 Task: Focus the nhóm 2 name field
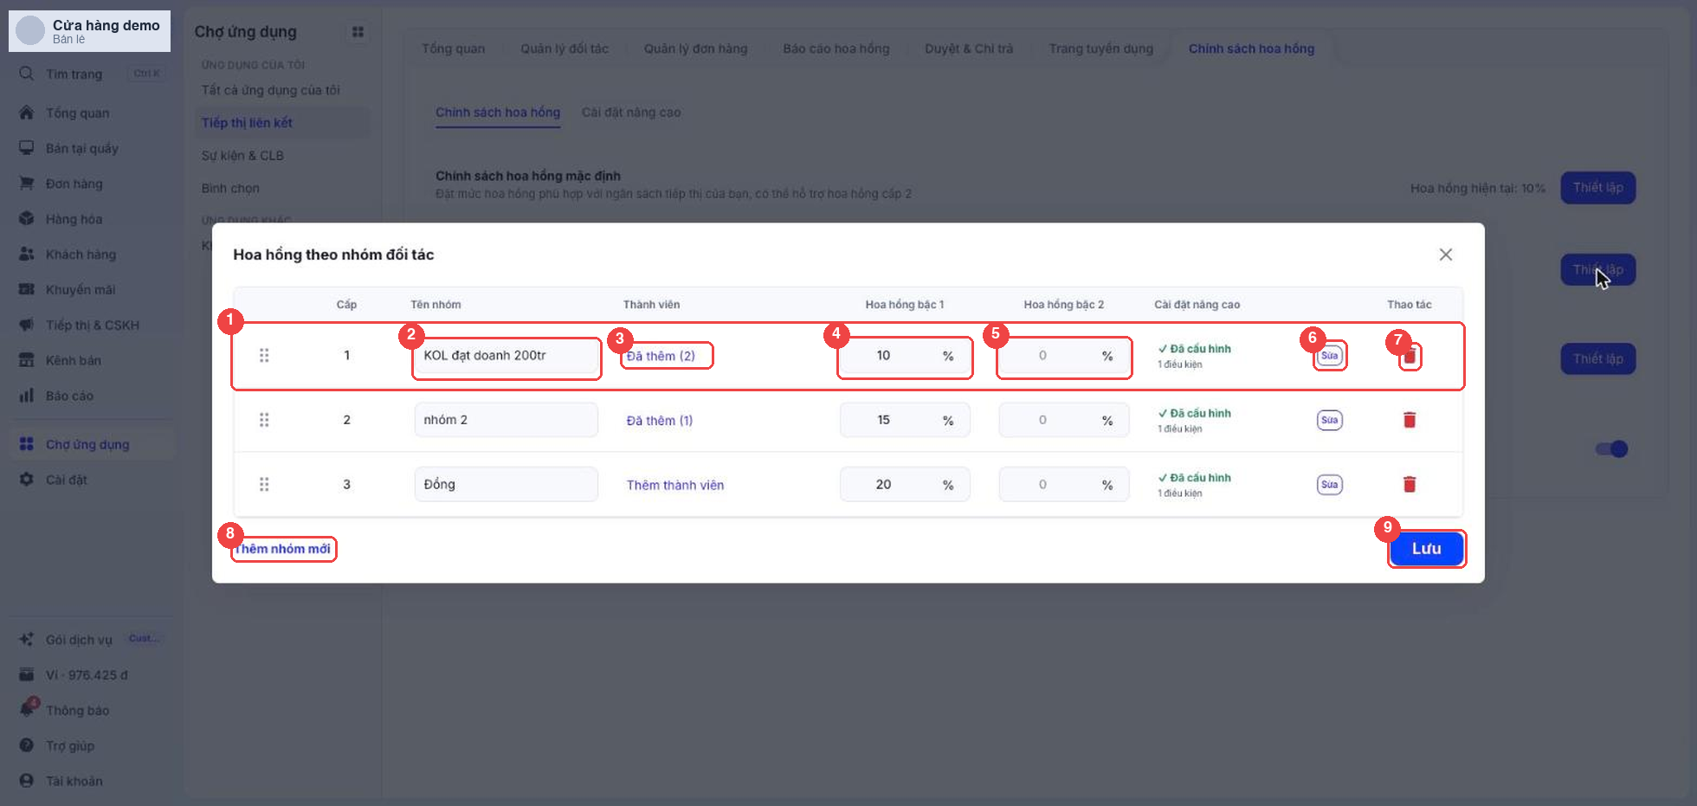[x=506, y=420]
